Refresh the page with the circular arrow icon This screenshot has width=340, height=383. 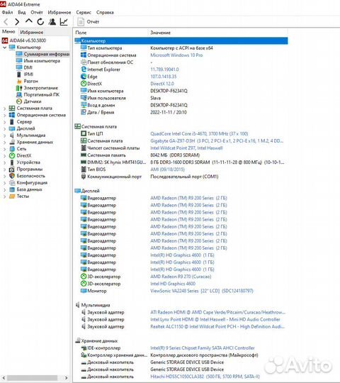(40, 22)
